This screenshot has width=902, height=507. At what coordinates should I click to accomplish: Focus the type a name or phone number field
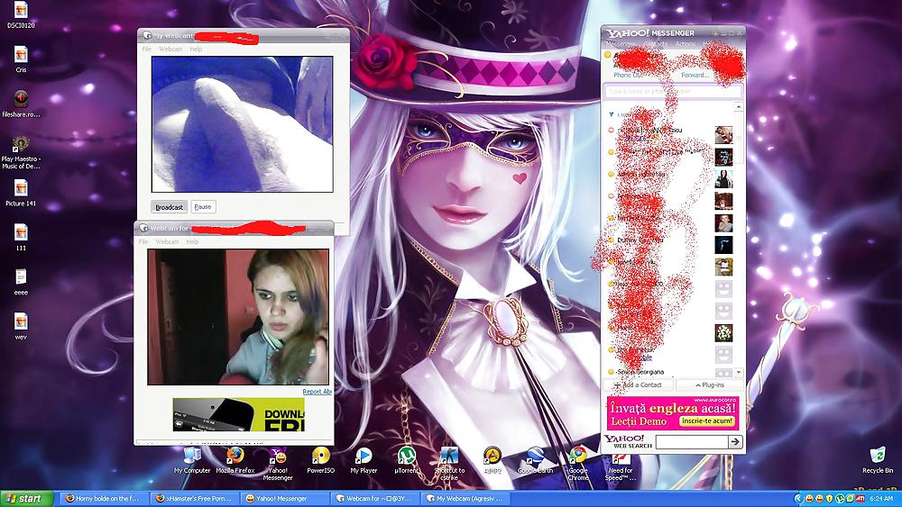[673, 91]
